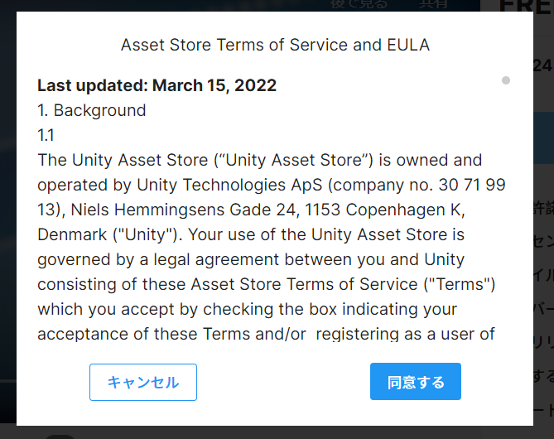Click the line starting with "The Unity Asset Store"

[x=260, y=160]
